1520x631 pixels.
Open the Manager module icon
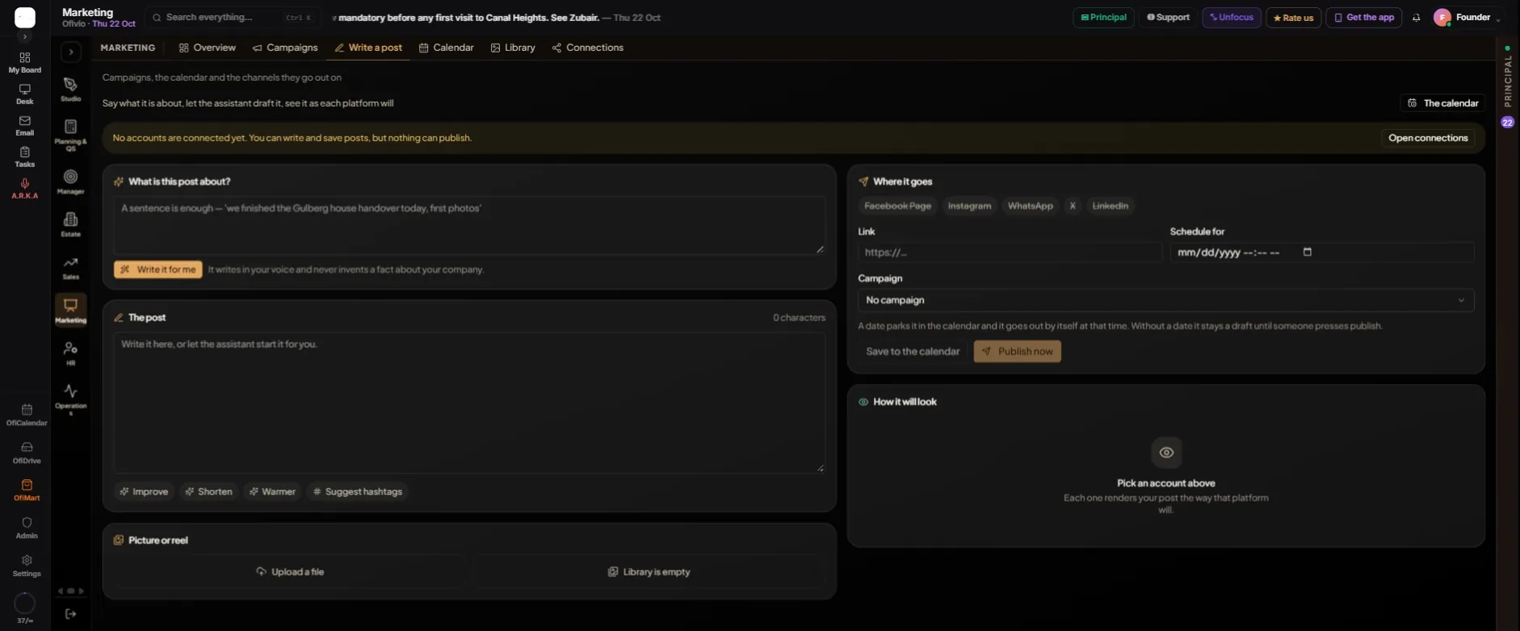(71, 182)
